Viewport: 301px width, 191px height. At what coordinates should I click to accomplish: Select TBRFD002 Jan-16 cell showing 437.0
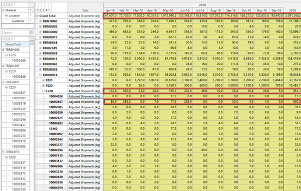(110, 21)
